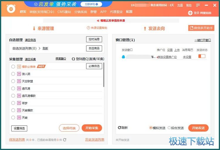Open the 代理裂变 menu

(116, 12)
